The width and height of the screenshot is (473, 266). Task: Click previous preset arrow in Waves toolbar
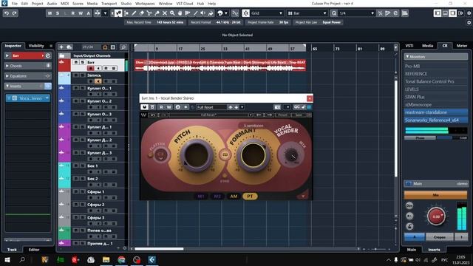[x=259, y=115]
